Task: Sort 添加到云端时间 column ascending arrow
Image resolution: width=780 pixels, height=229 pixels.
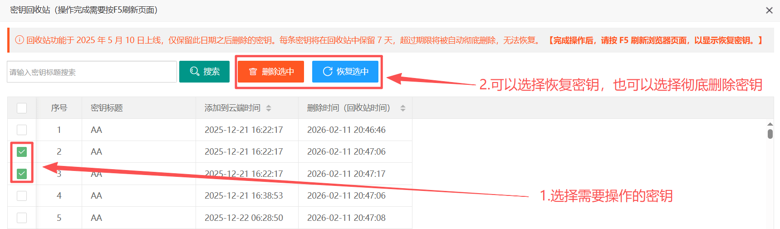Action: tap(269, 106)
